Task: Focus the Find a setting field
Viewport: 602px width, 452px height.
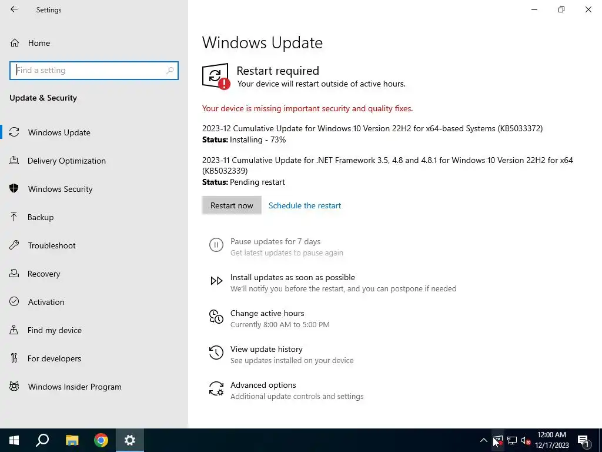Action: tap(93, 71)
